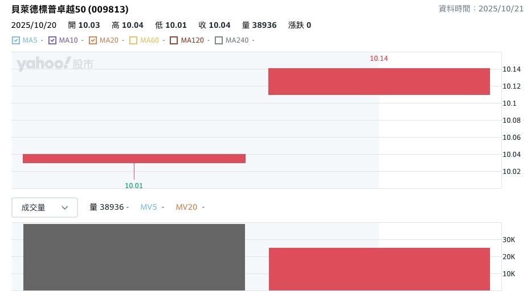Turn on the MA120 indicator checkbox

click(x=174, y=40)
